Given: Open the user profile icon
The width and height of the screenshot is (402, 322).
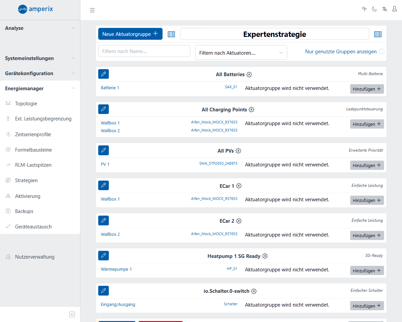Looking at the screenshot, I should coord(395,9).
